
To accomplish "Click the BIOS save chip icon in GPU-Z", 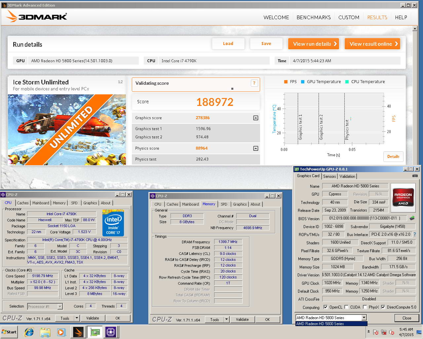I will point(412,218).
